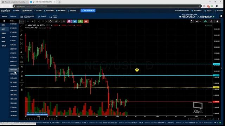Click the LOGOUT link
Image resolution: width=225 pixels, height=126 pixels.
(x=219, y=11)
